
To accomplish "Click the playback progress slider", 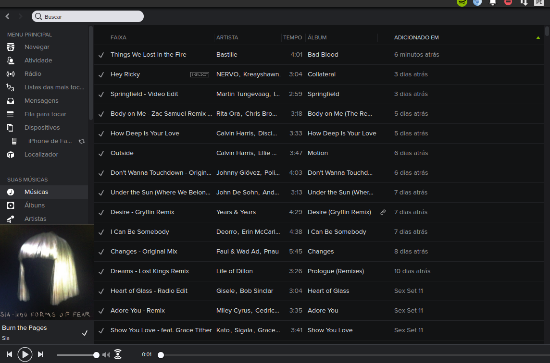I will click(x=353, y=355).
